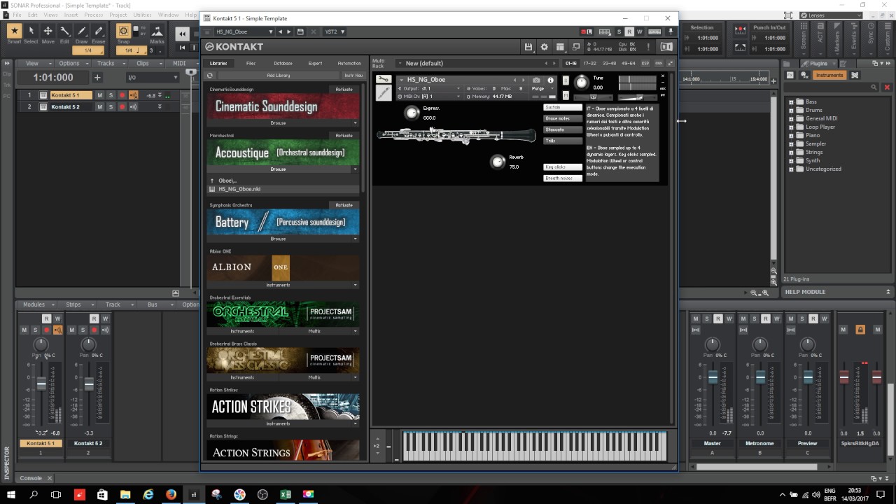Adjust the Reverb knob on oboe
This screenshot has height=504, width=896.
pos(497,162)
